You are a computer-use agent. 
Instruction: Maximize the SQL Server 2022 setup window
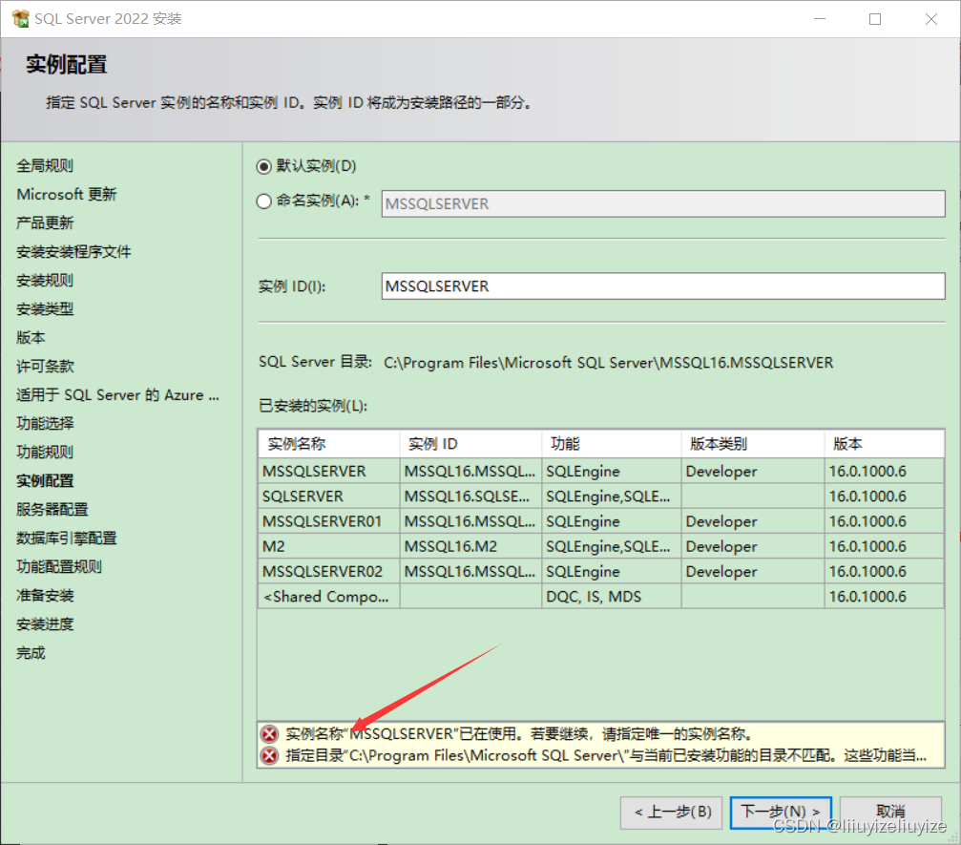coord(875,19)
